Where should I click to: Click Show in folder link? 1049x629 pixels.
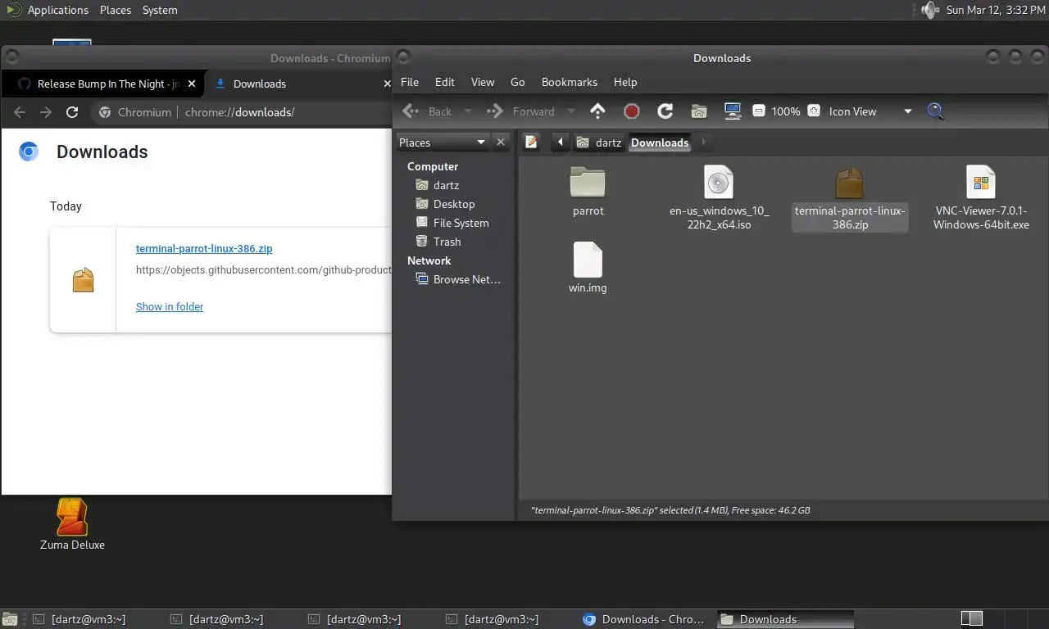click(x=170, y=306)
